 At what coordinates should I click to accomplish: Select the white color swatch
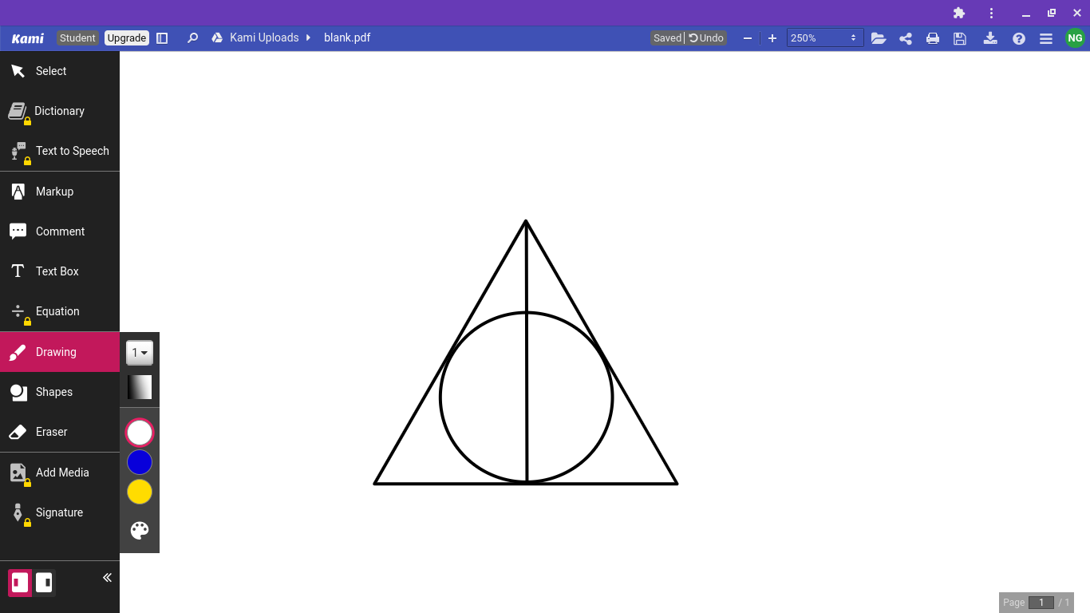tap(140, 433)
